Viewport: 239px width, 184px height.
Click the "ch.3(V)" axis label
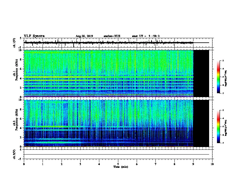pos(14,154)
